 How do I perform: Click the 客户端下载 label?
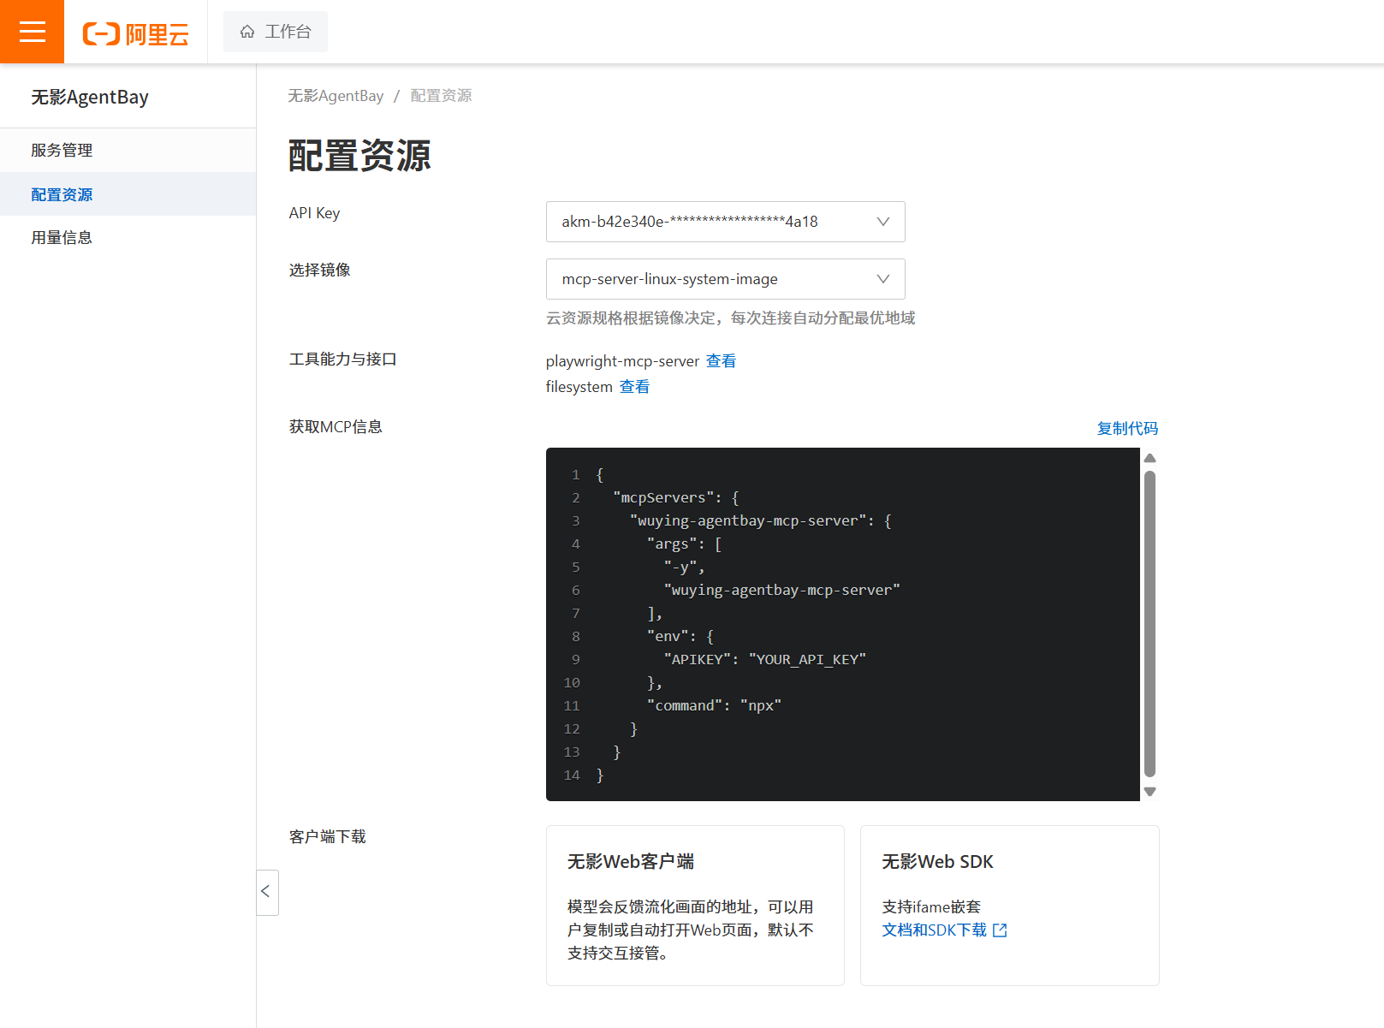tap(327, 837)
